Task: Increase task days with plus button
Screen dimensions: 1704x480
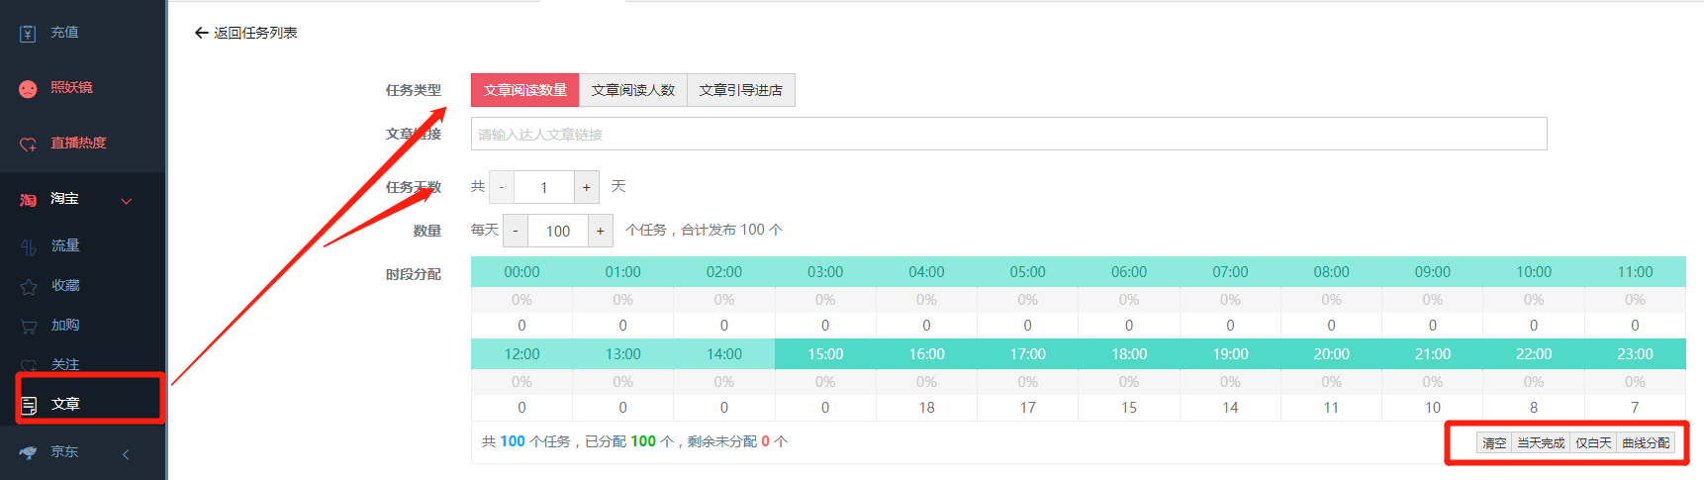Action: click(587, 187)
